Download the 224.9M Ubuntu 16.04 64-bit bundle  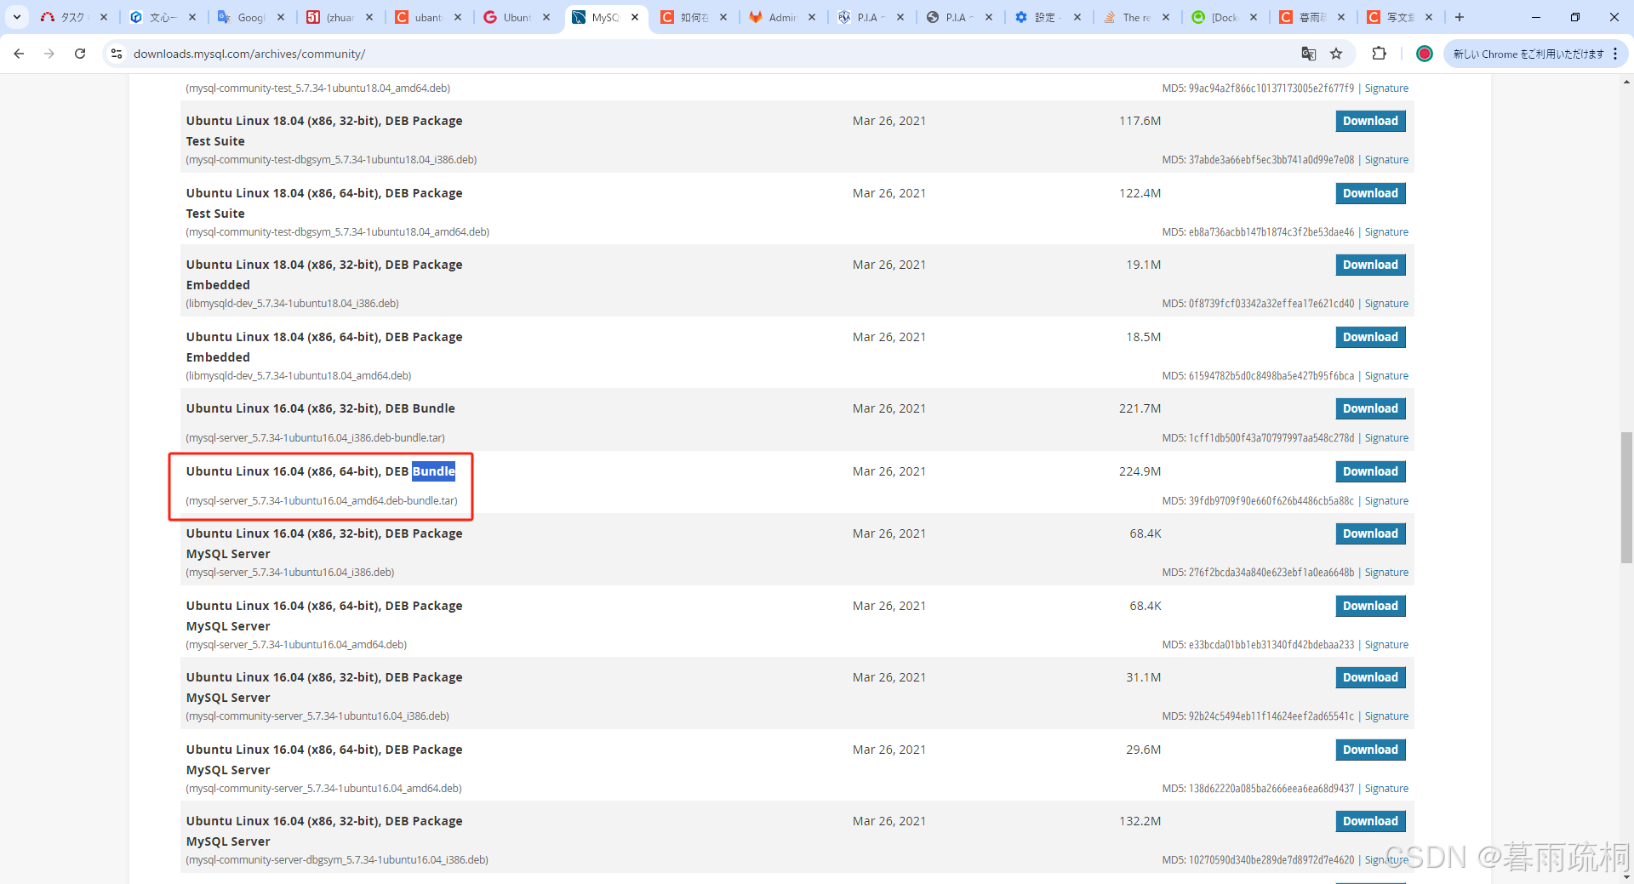[x=1370, y=471]
